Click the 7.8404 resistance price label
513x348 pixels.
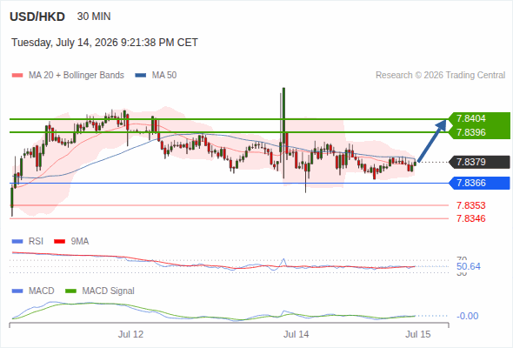[x=470, y=118]
